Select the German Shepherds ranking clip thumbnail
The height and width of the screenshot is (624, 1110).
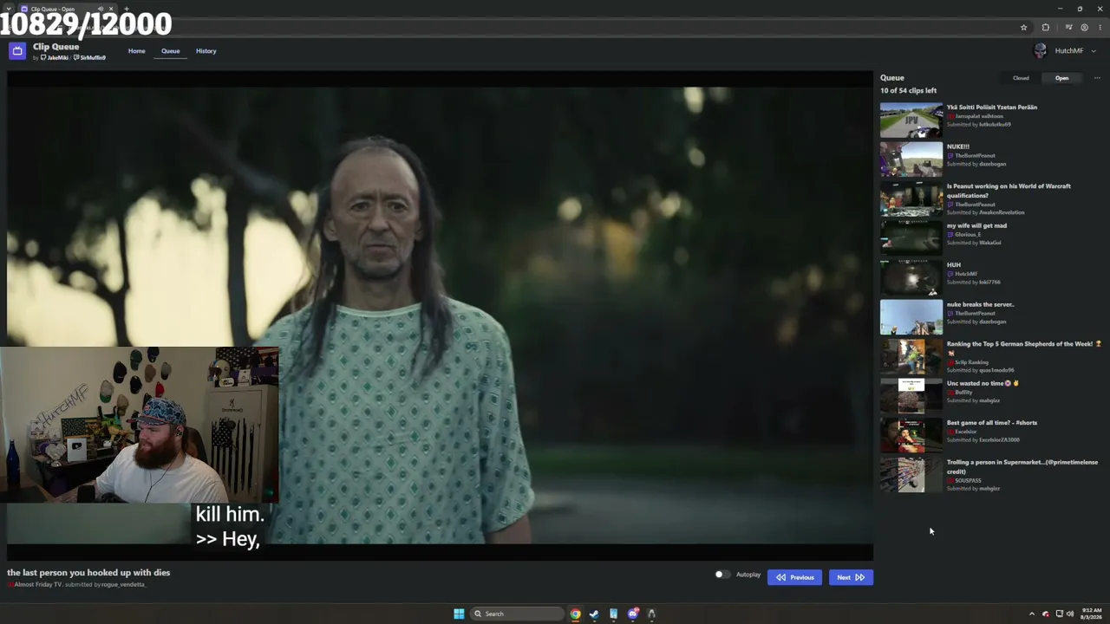click(911, 357)
